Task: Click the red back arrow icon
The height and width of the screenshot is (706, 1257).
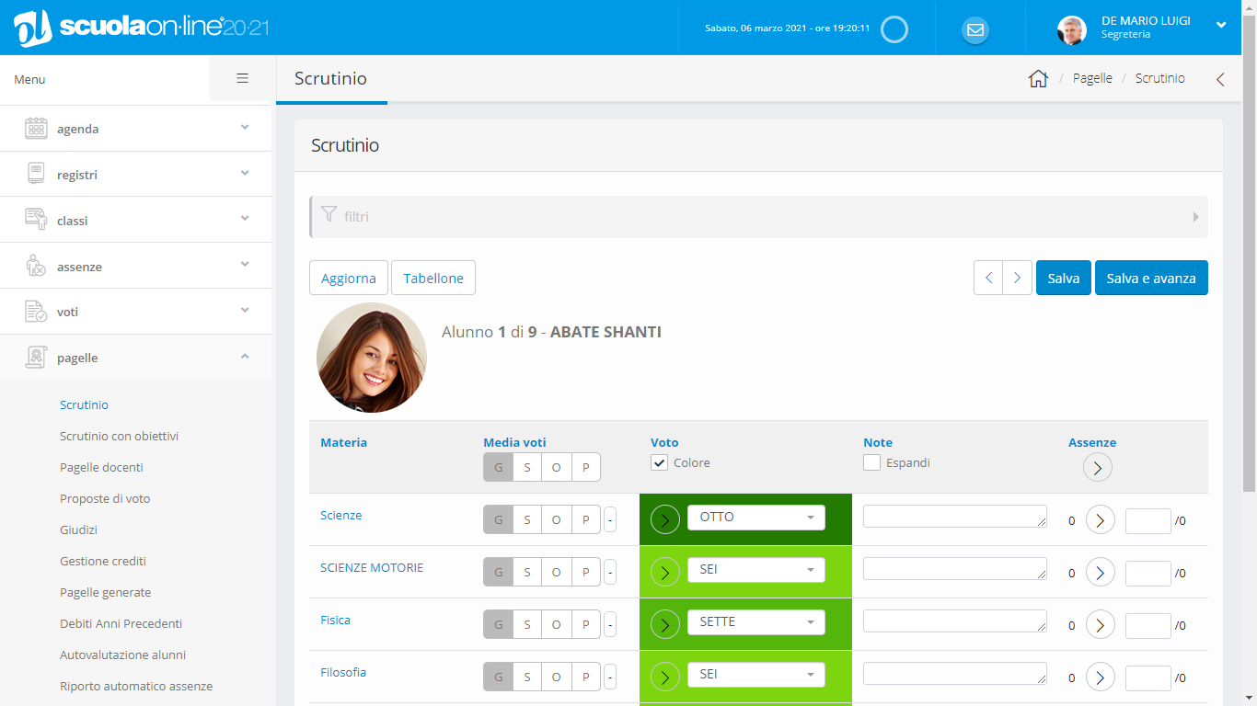Action: click(1220, 79)
